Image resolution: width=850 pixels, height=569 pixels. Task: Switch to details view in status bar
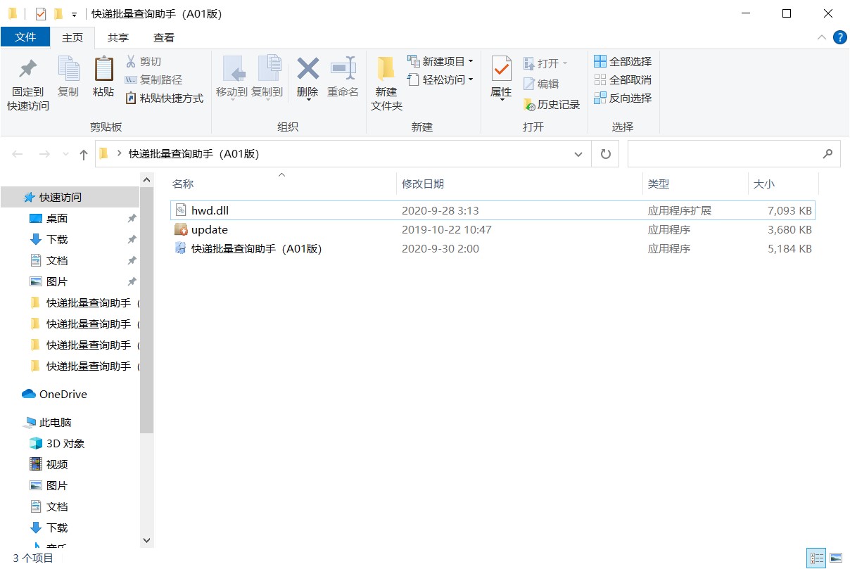[x=816, y=558]
